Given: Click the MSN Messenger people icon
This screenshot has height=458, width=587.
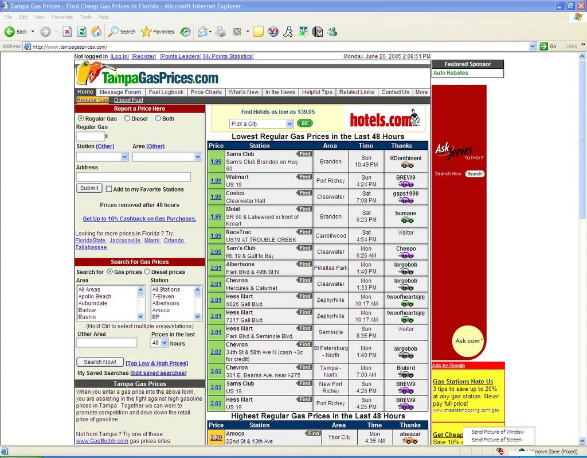Looking at the screenshot, I should [x=332, y=32].
